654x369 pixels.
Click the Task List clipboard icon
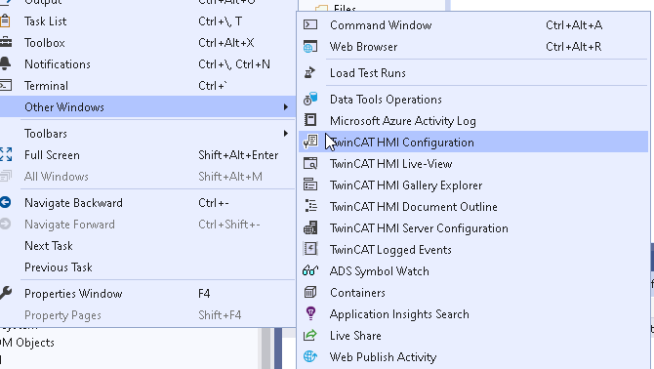tap(5, 20)
